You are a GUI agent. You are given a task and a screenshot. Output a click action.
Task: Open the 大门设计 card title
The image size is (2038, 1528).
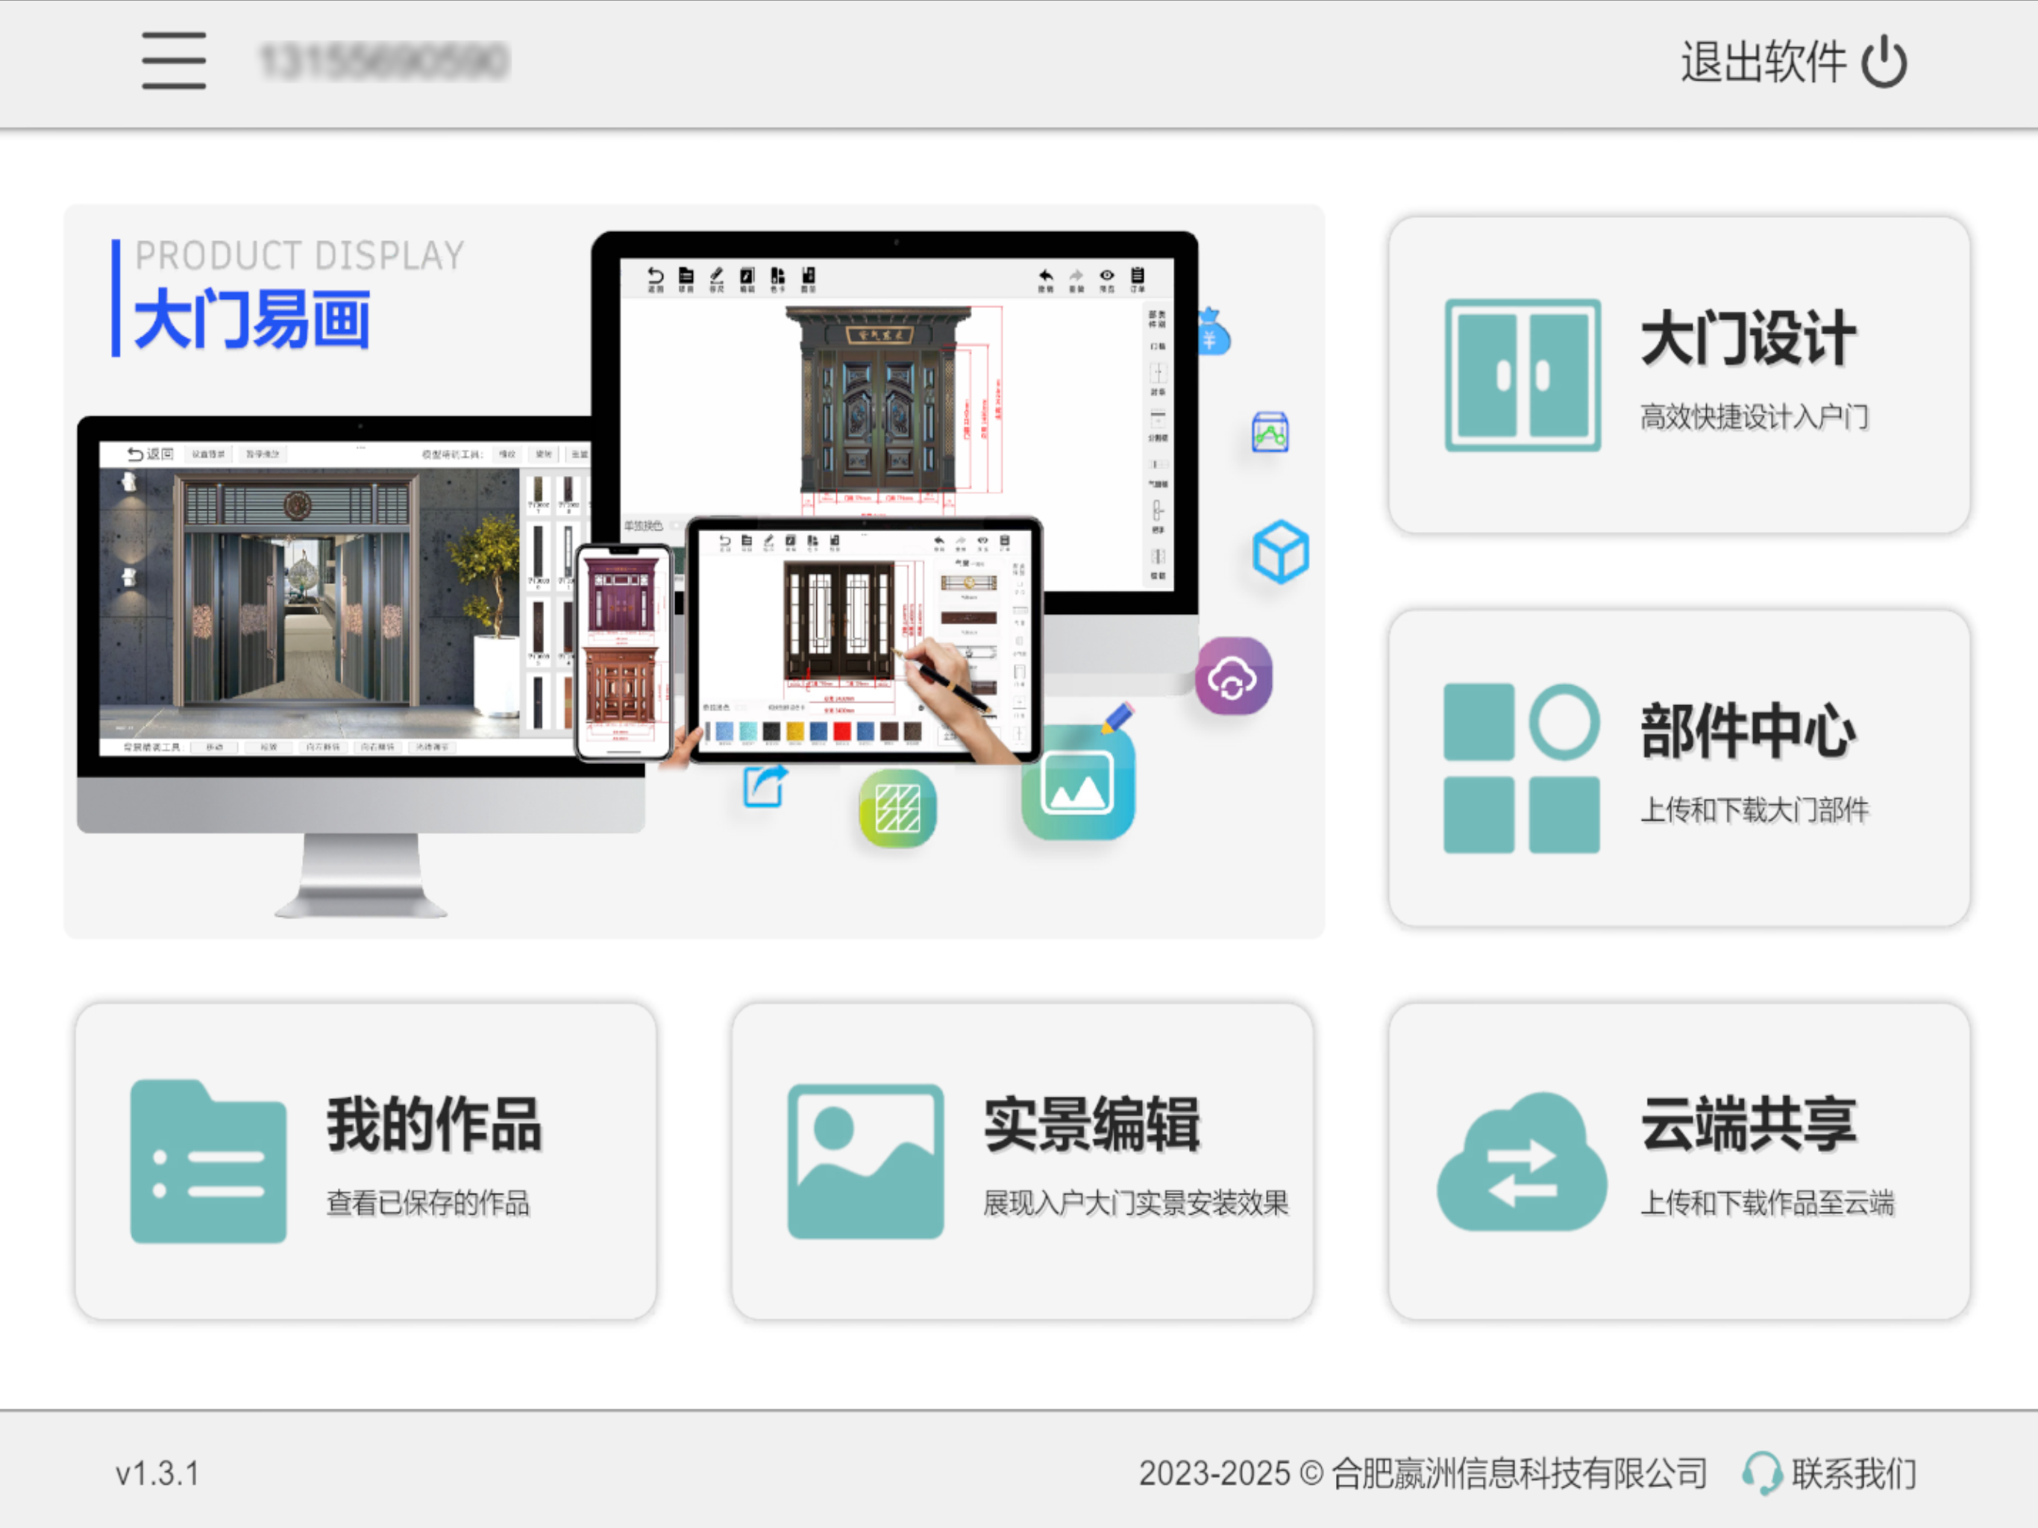point(1748,339)
